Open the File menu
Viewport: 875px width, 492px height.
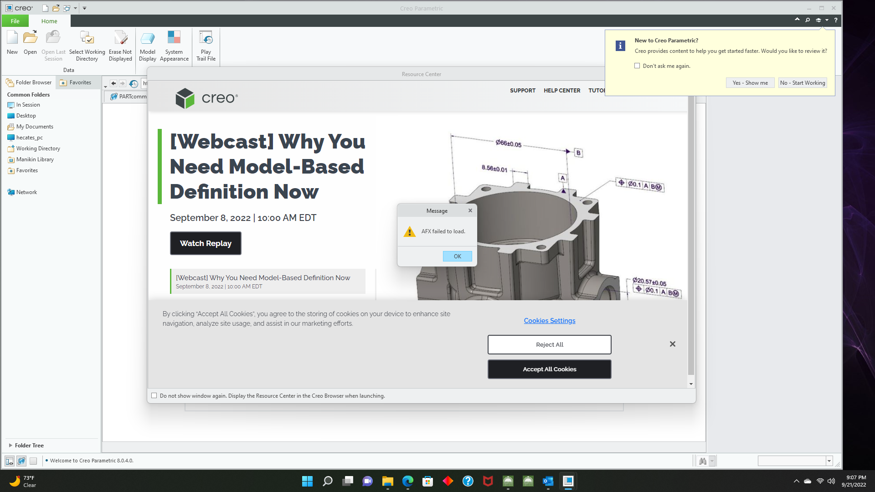(15, 21)
